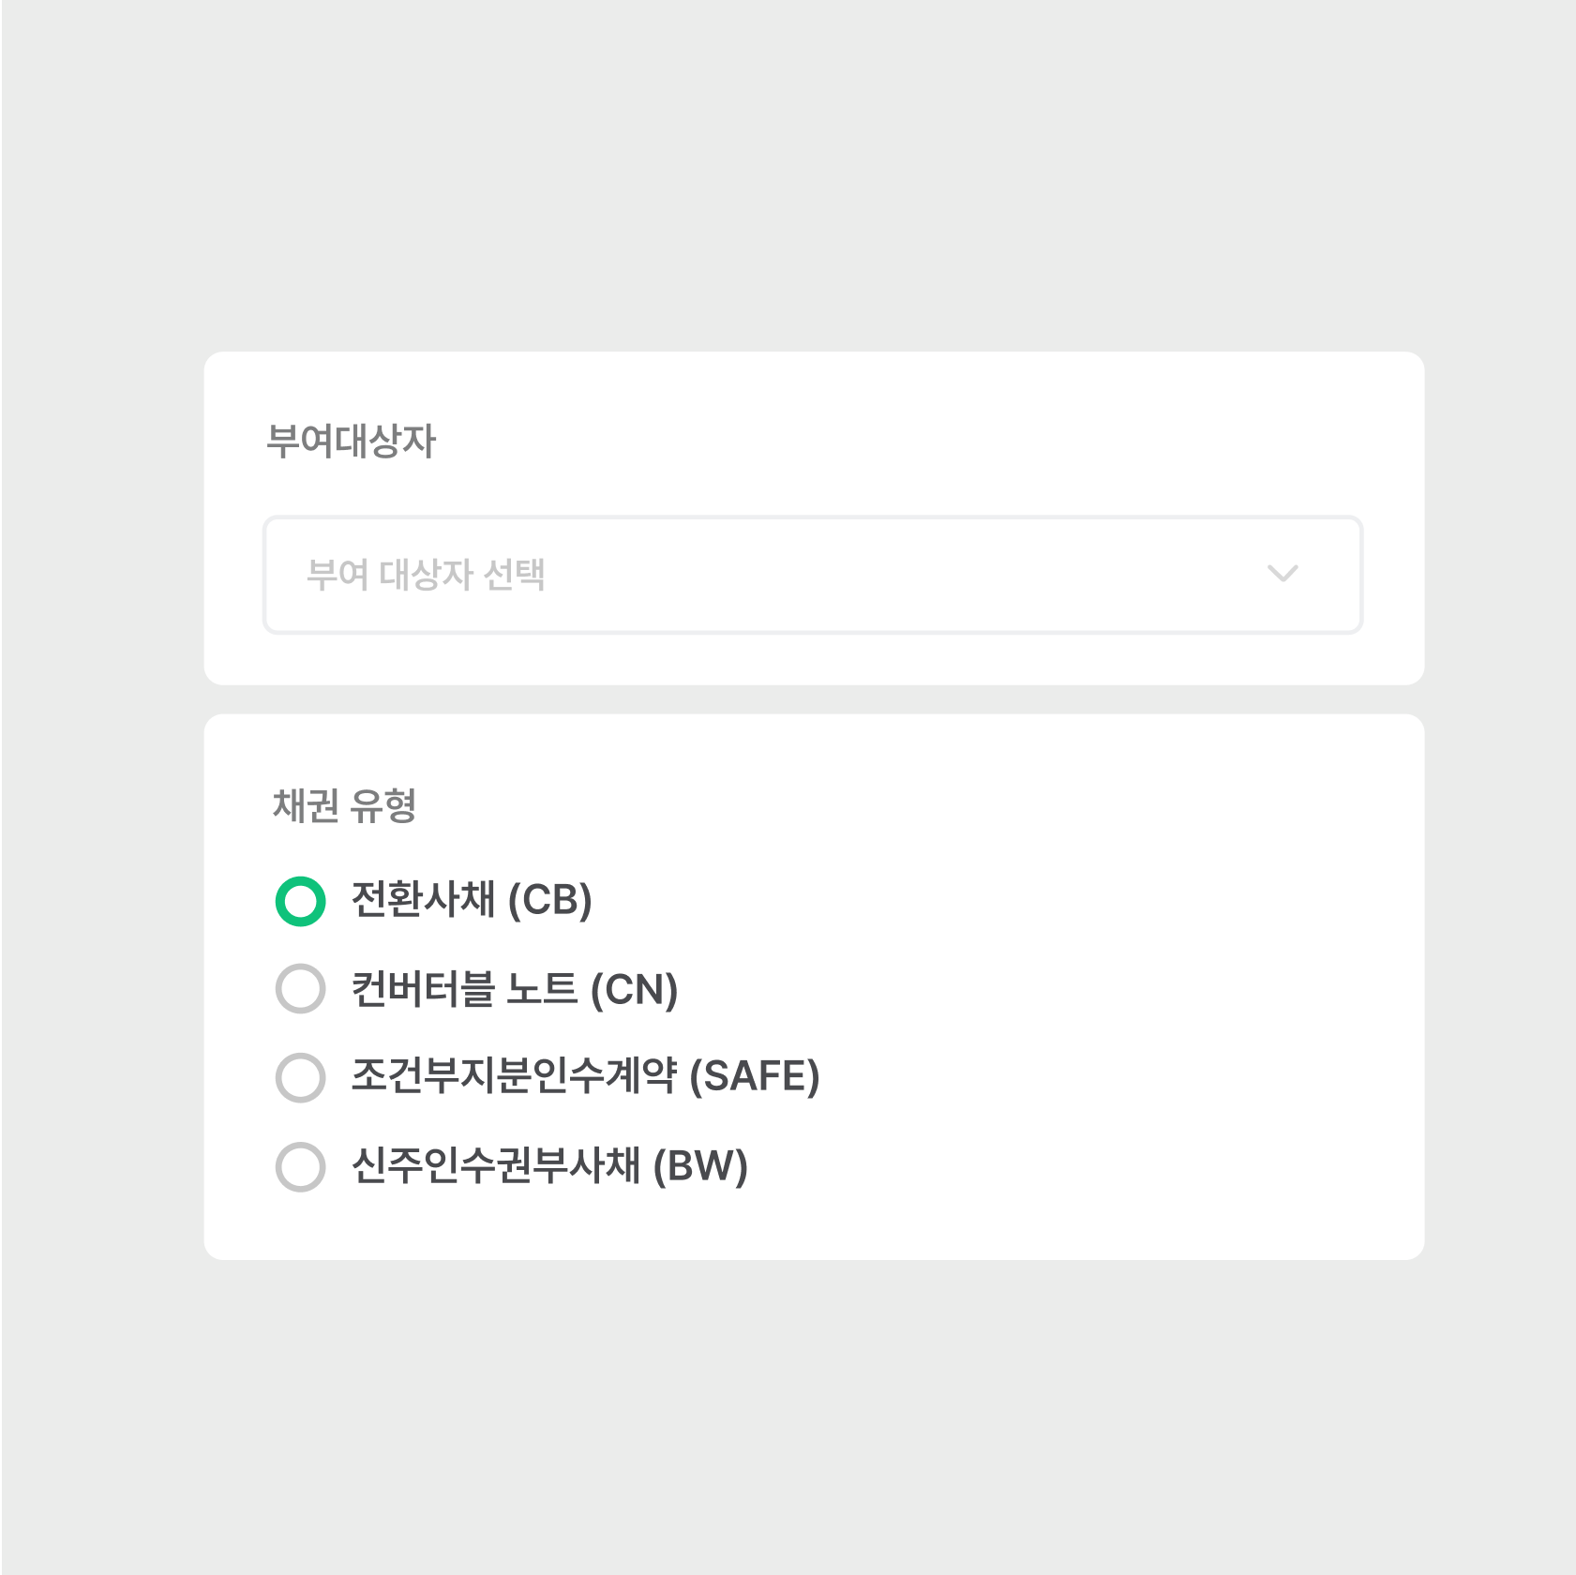Select 조건부지분인수계약 (SAFE)
Image resolution: width=1576 pixels, height=1575 pixels.
coord(299,1077)
